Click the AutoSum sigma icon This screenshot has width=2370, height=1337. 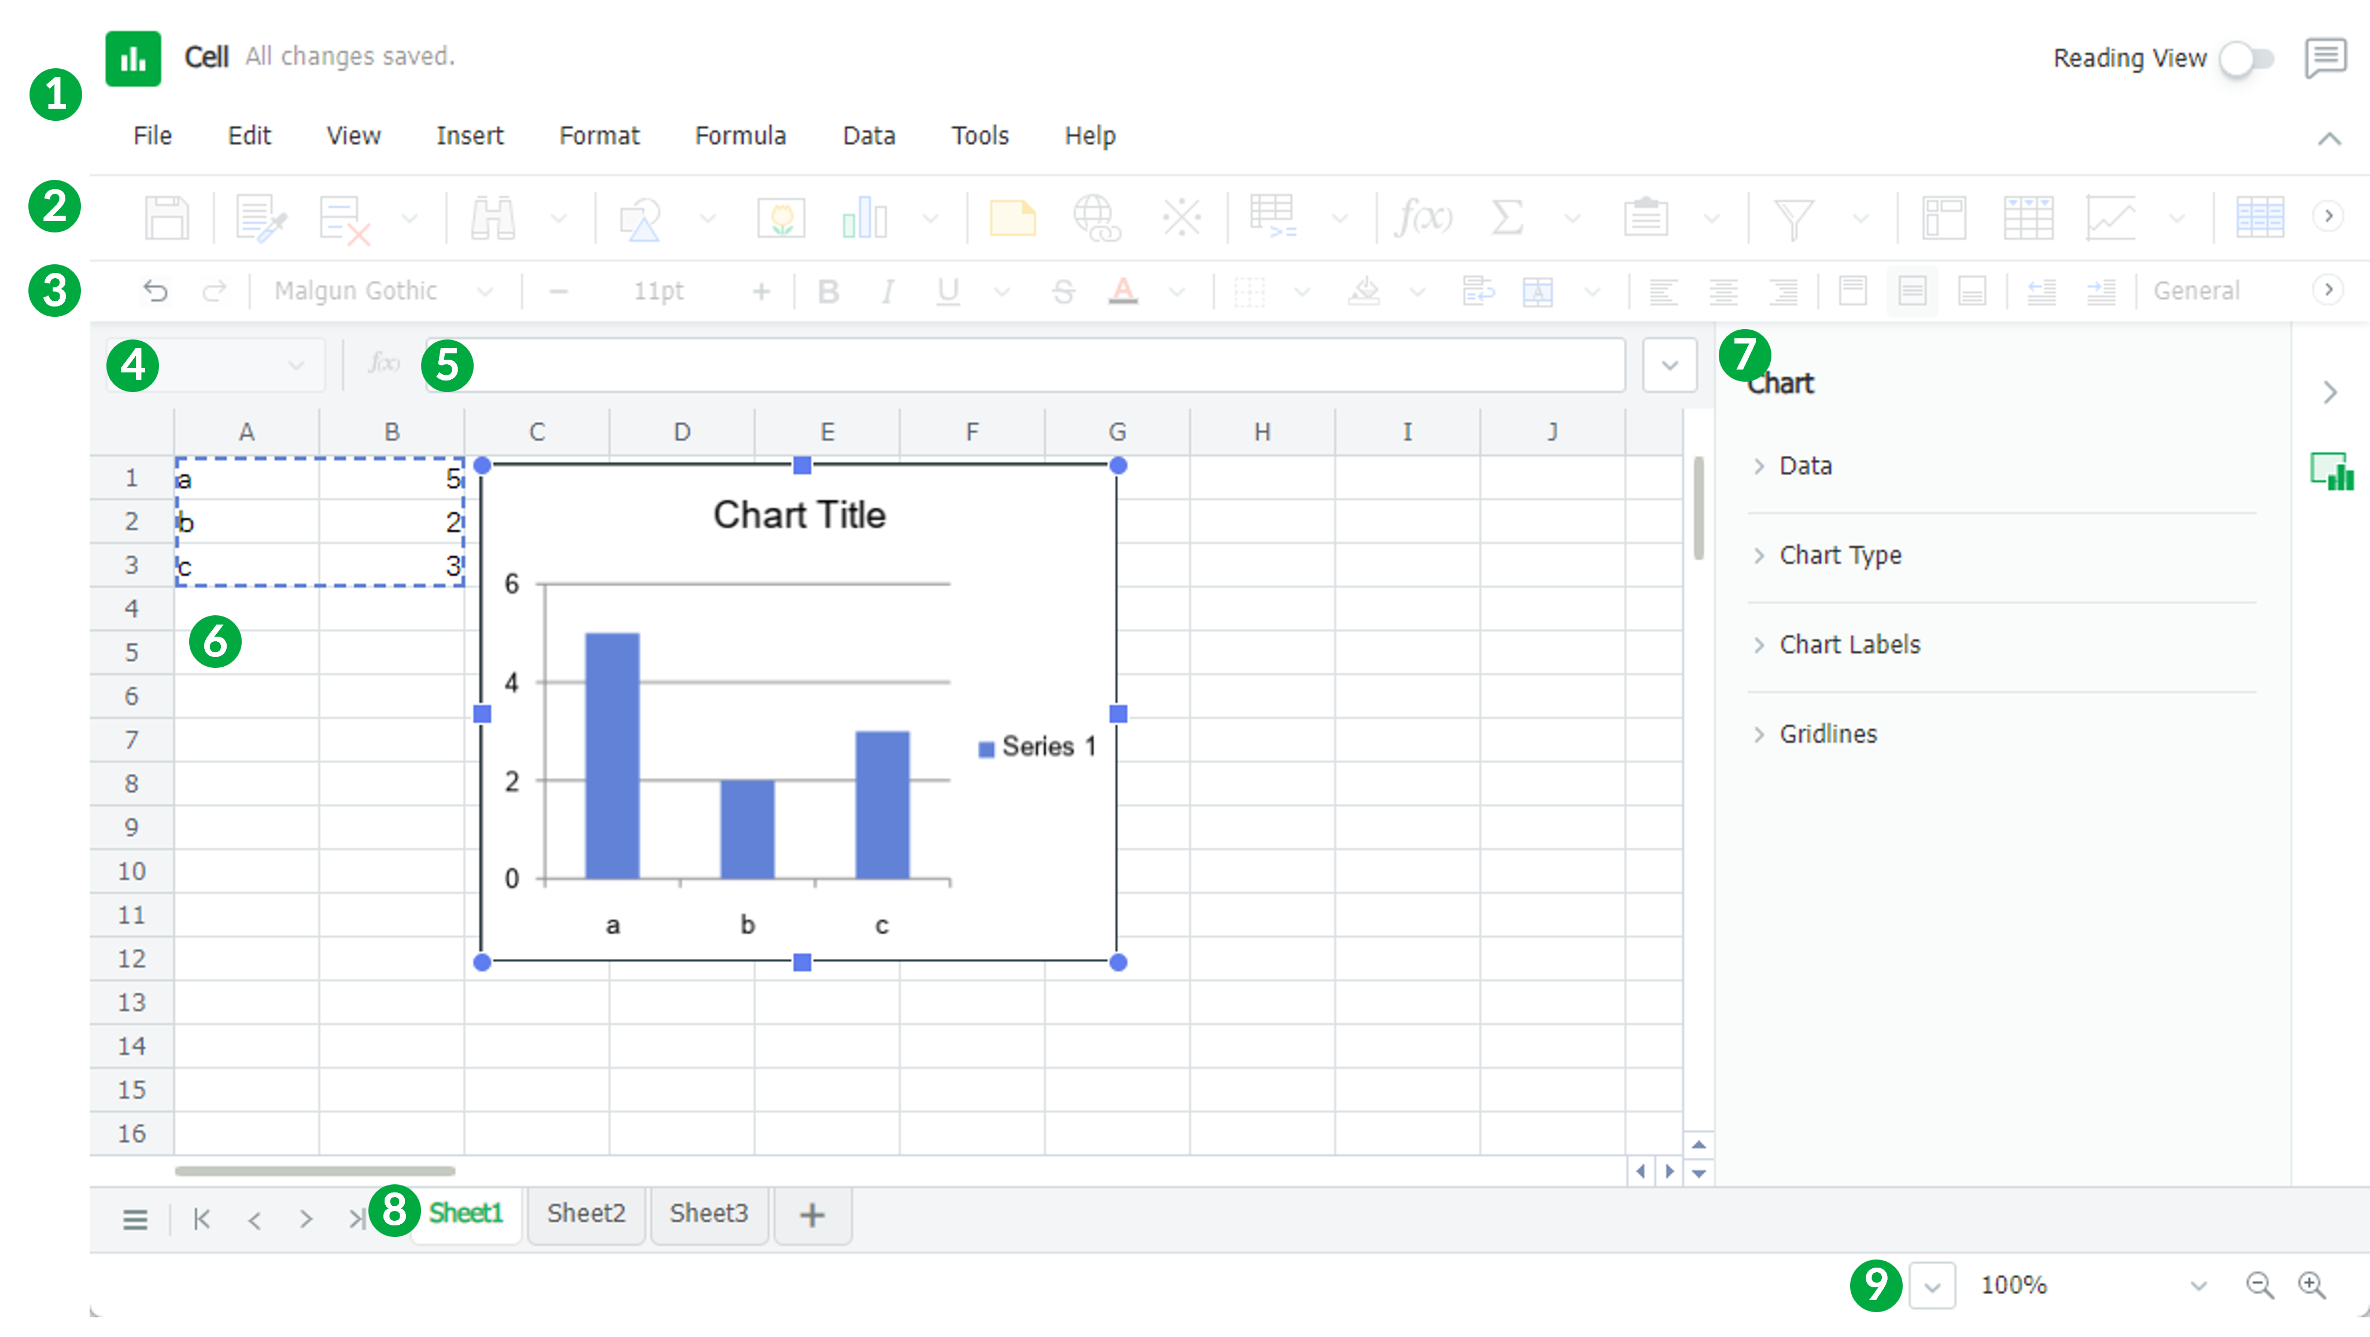tap(1506, 218)
